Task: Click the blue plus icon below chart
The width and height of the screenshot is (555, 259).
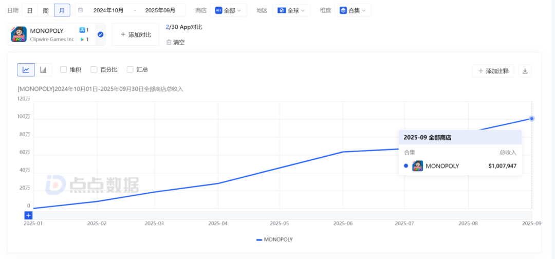Action: (28, 215)
